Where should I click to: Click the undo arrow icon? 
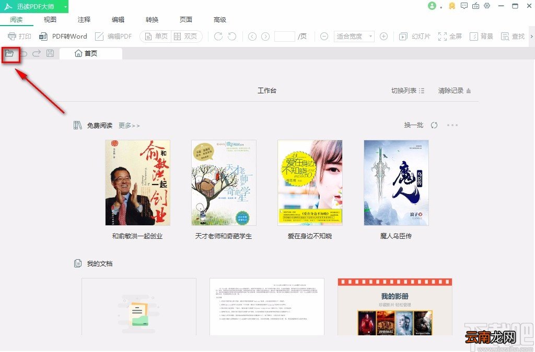[24, 53]
